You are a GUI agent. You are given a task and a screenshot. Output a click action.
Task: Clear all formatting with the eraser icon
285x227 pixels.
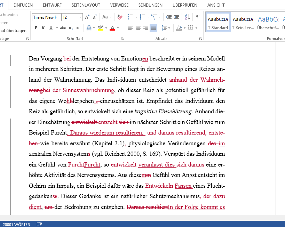[x=120, y=17]
